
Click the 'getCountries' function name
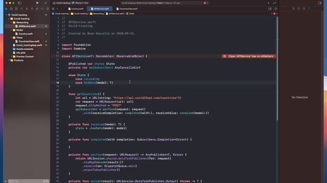click(87, 94)
